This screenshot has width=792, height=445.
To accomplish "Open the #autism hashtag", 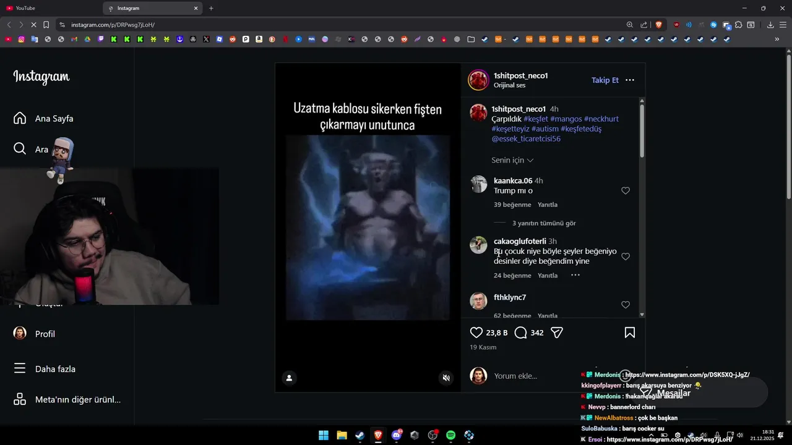I will click(x=544, y=129).
